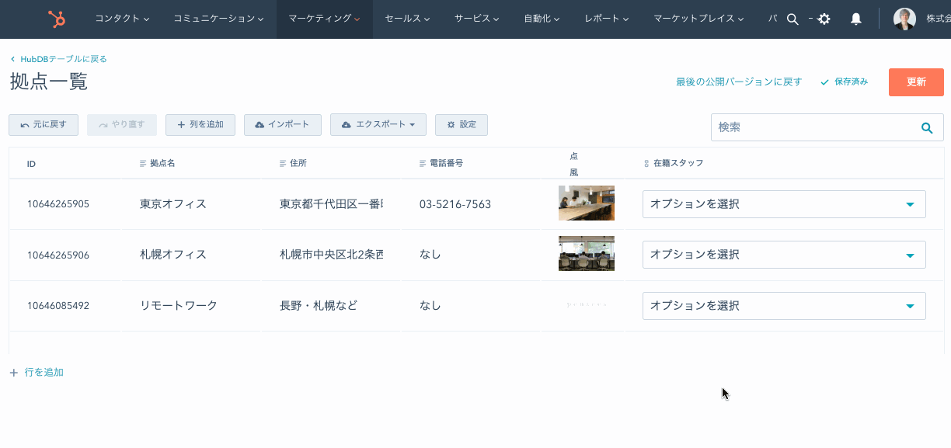Click the 元に戻す undo button
Screen dimensions: 951x448
(x=44, y=125)
